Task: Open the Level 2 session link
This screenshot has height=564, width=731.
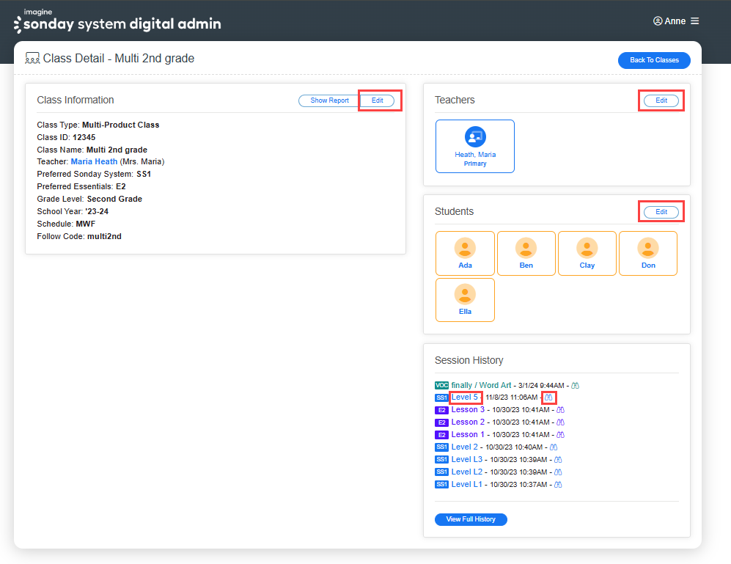Action: point(464,447)
